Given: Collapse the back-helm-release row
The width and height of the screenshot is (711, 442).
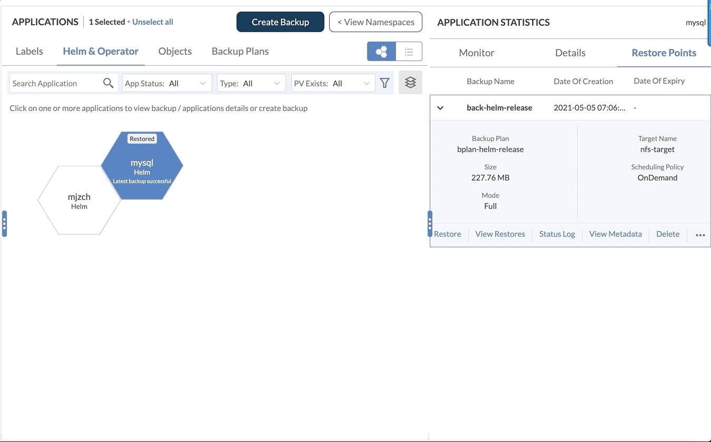Looking at the screenshot, I should [x=440, y=108].
